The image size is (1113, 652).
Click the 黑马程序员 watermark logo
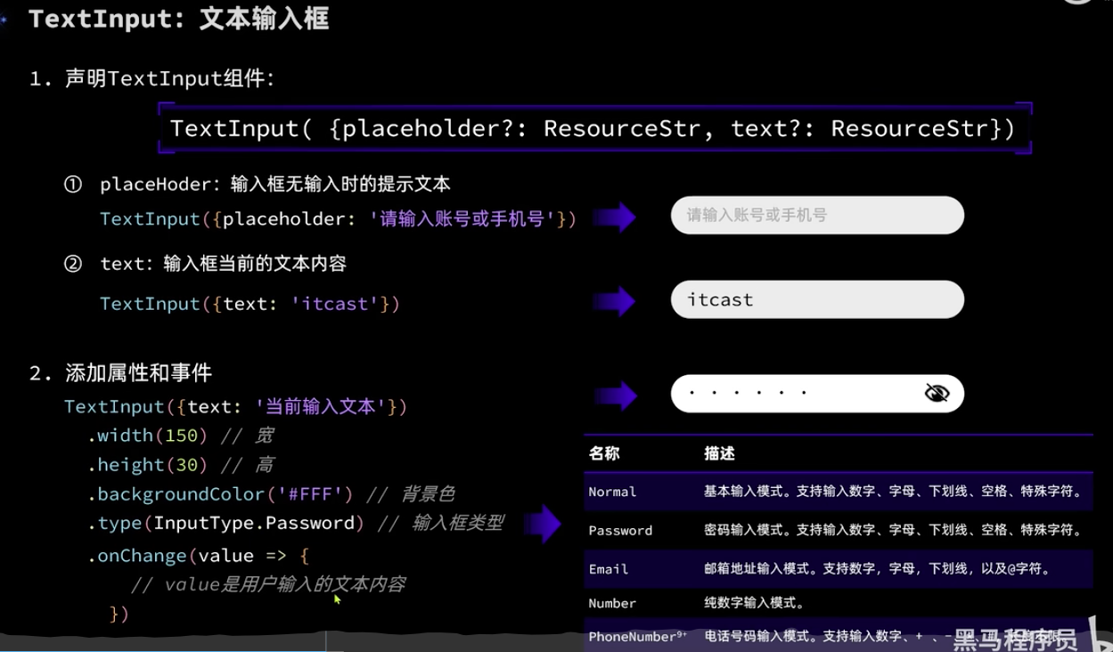click(x=1016, y=639)
